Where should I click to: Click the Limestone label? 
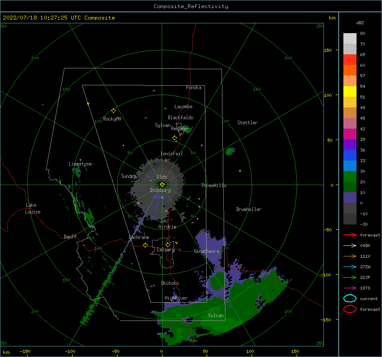click(x=80, y=164)
